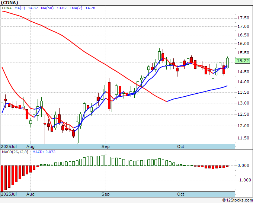The height and width of the screenshot is (203, 253).
Task: Click the Oct marker on price chart axis
Action: [181, 147]
